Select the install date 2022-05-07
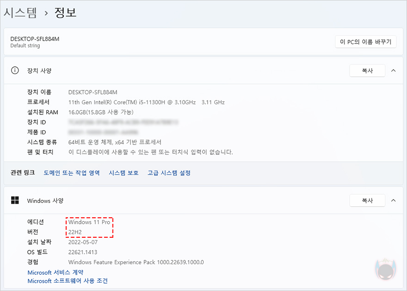The height and width of the screenshot is (291, 407). [83, 242]
